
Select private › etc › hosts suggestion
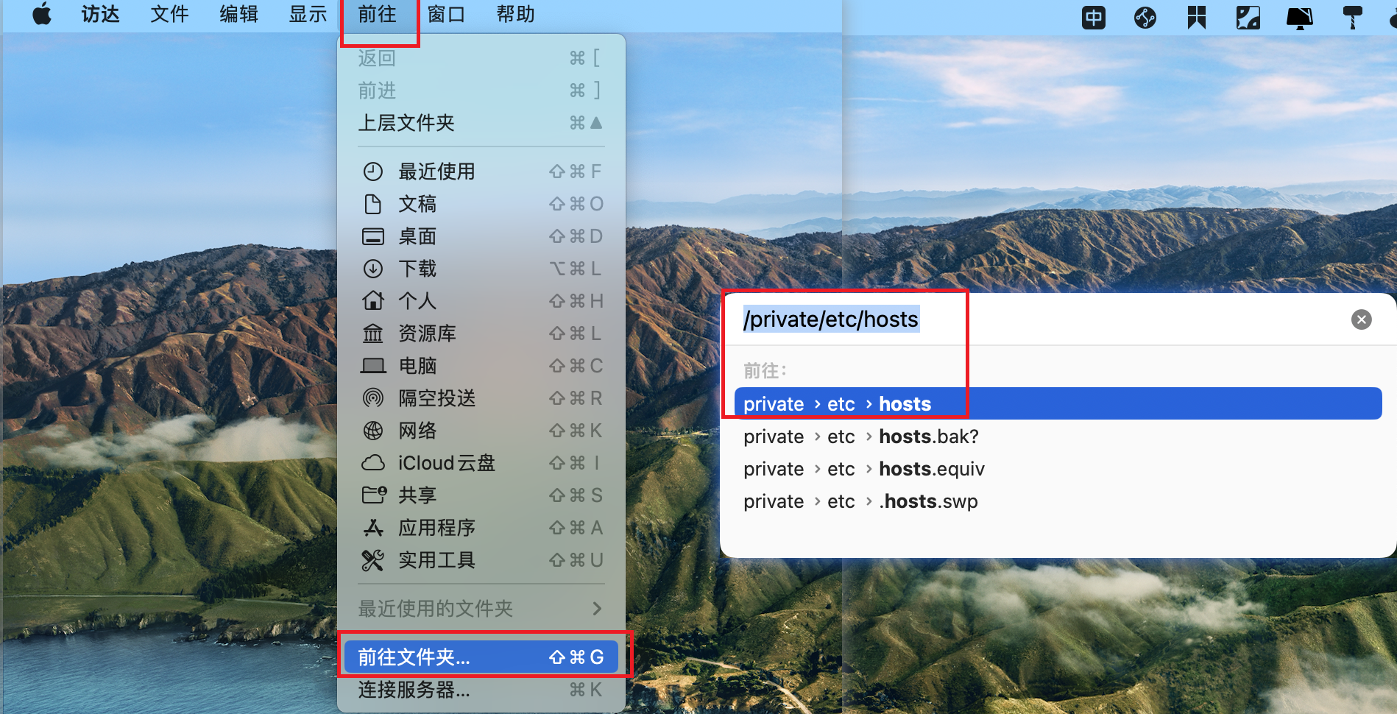(1058, 403)
